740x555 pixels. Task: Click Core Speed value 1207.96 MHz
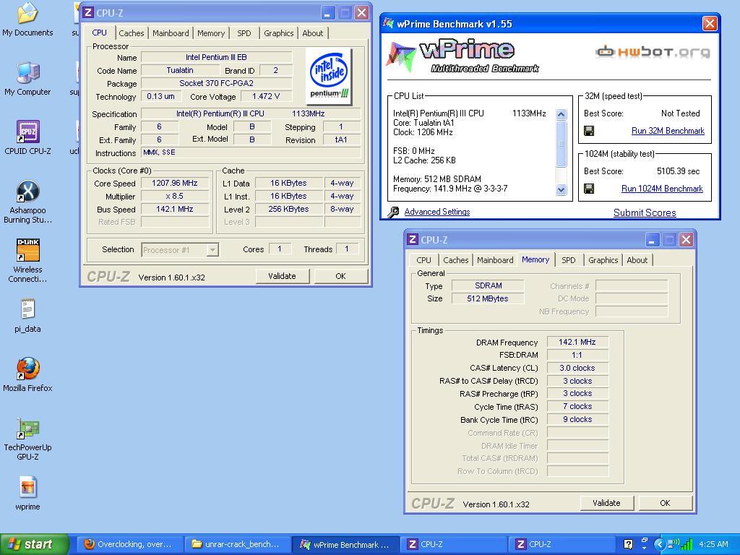coord(175,183)
